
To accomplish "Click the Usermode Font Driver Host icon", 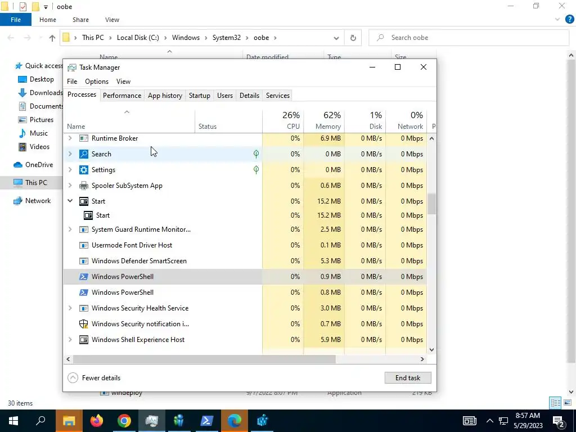I will (x=84, y=245).
